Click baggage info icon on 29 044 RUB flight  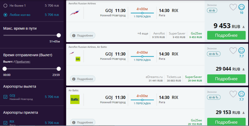coord(212,54)
